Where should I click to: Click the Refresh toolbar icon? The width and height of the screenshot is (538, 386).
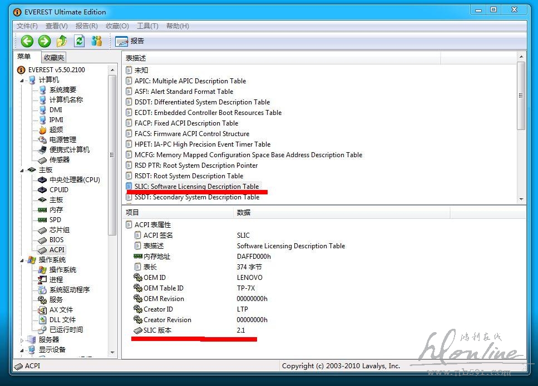pos(80,41)
